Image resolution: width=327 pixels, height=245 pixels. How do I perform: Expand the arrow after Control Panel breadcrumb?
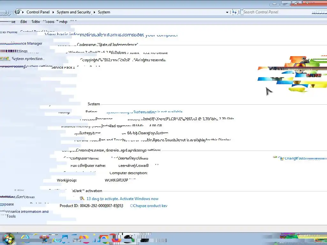click(x=53, y=12)
